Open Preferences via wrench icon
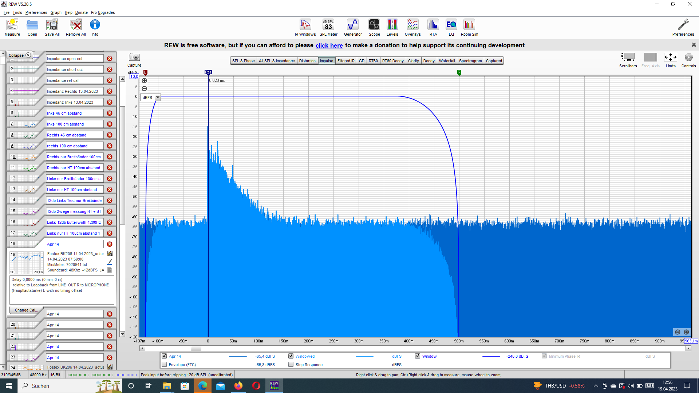This screenshot has width=699, height=393. coord(683,28)
